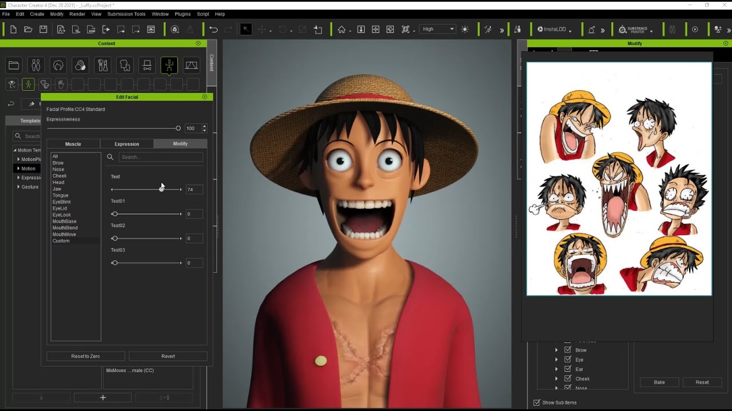Select EyeBlink in the facial category list
This screenshot has width=732, height=411.
[x=62, y=202]
